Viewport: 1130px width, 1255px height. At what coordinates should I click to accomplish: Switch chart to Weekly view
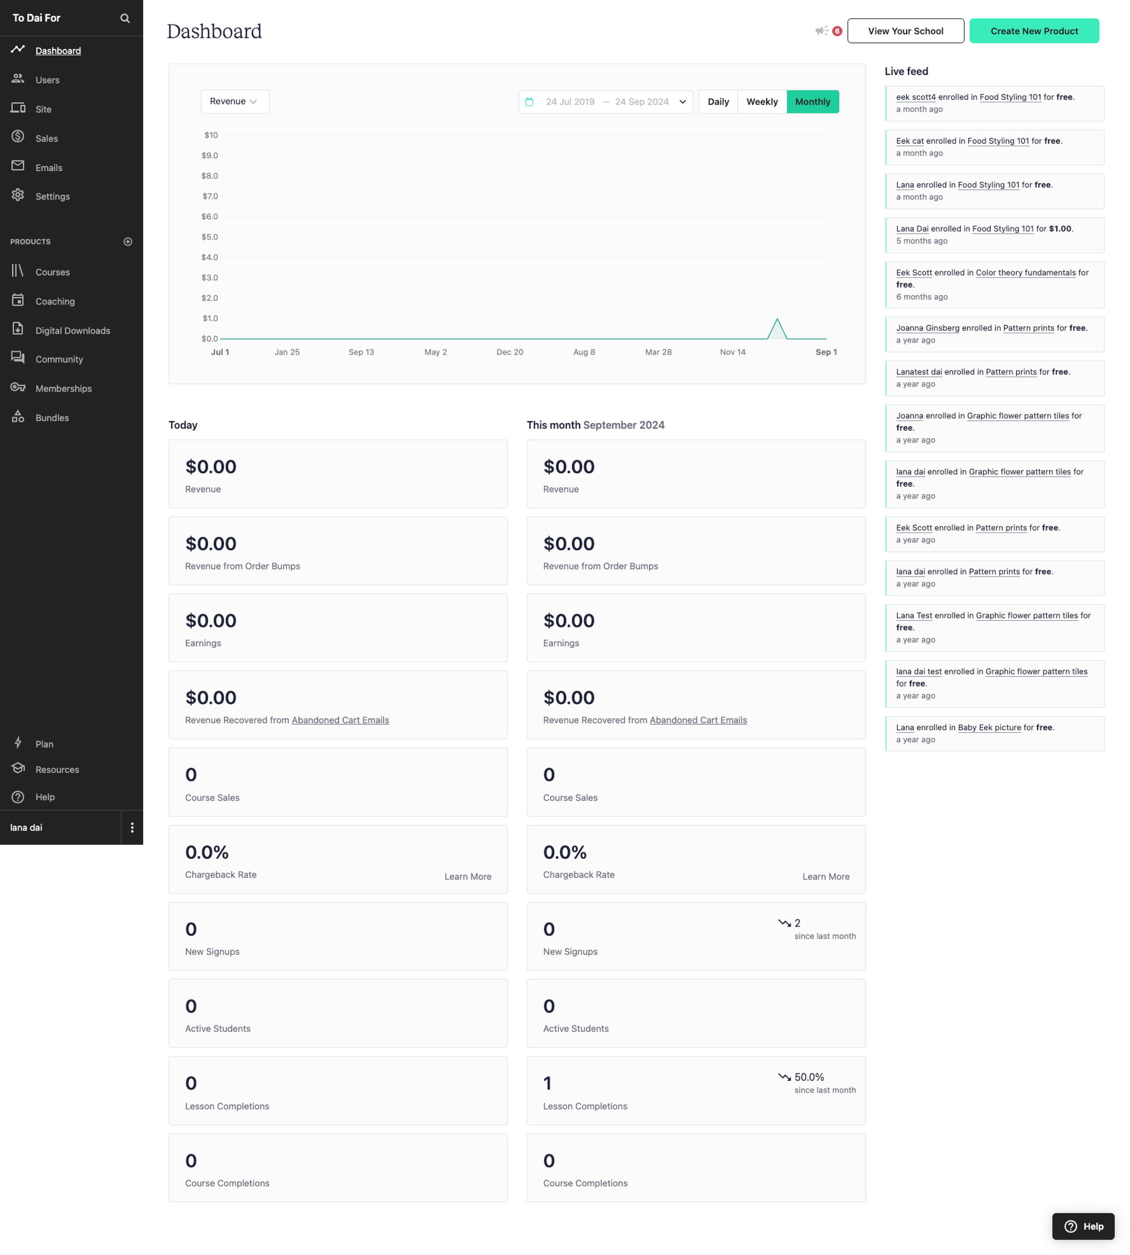click(761, 102)
